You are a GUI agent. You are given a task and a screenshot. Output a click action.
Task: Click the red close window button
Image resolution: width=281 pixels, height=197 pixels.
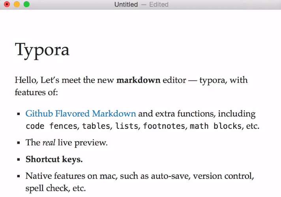tap(7, 4)
